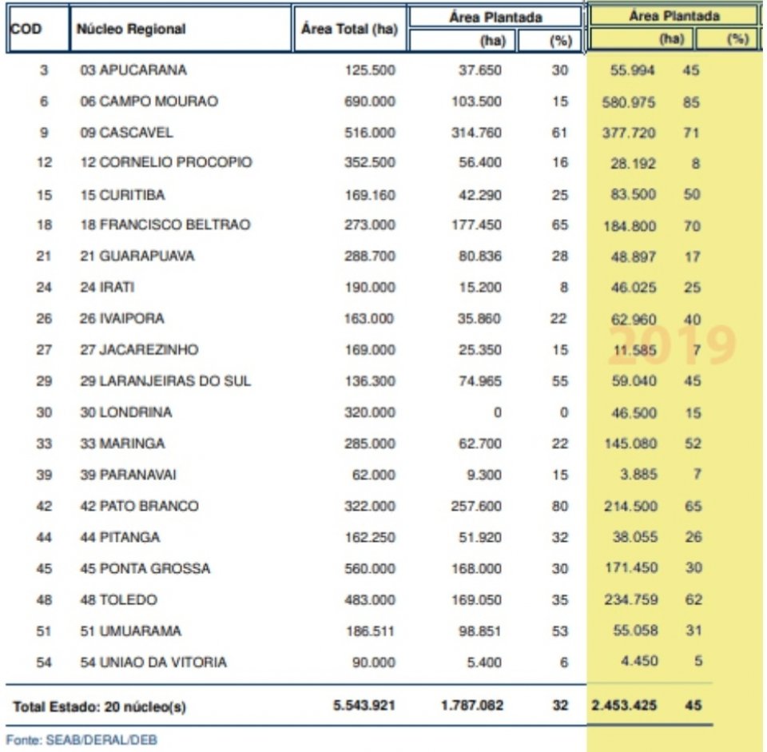This screenshot has height=752, width=767.
Task: Select Uniao da Vitoria's planted area 5.400
Action: [x=484, y=662]
